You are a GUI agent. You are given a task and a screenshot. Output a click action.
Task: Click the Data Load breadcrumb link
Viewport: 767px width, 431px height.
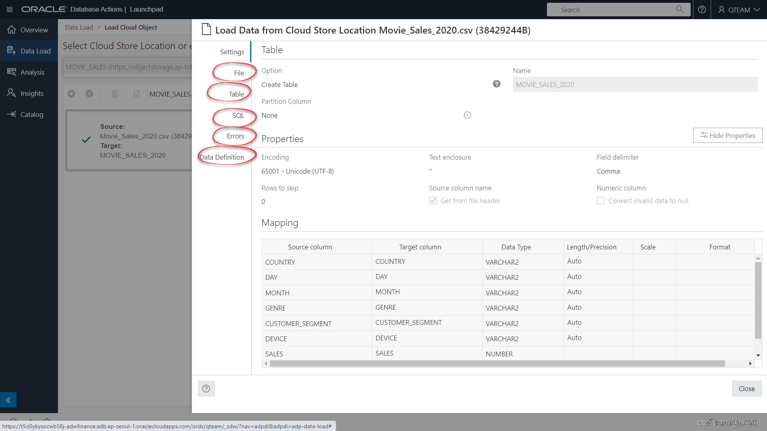[x=79, y=28]
